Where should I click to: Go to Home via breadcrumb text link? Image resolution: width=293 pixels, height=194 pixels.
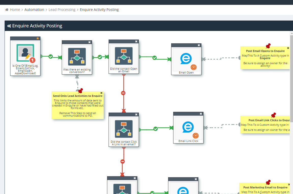(x=15, y=10)
